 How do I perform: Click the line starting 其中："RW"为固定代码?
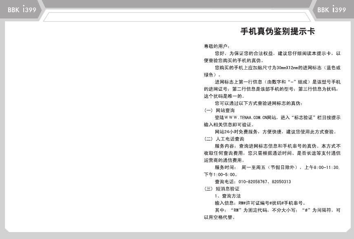click(277, 210)
